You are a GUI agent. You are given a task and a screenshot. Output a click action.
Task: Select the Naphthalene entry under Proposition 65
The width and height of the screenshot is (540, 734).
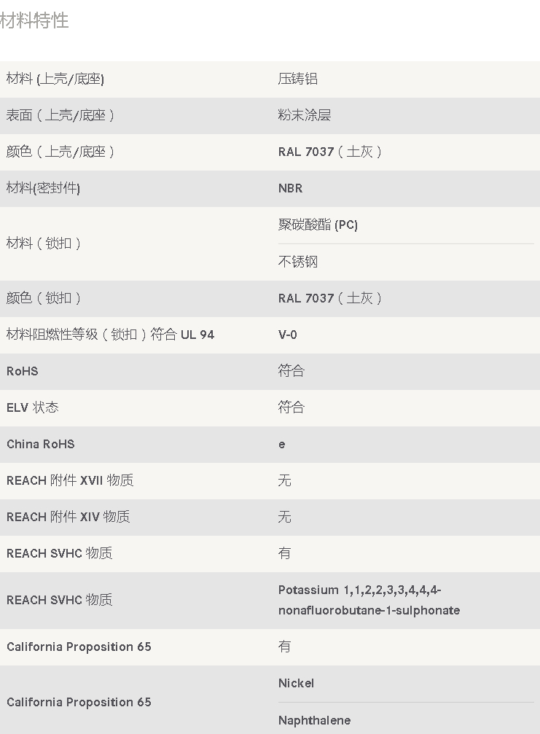click(314, 720)
